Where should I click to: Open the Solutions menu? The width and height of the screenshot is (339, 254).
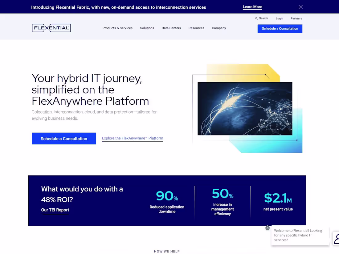coord(147,28)
